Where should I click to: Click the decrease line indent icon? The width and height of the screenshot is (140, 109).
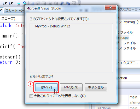coord(5,3)
